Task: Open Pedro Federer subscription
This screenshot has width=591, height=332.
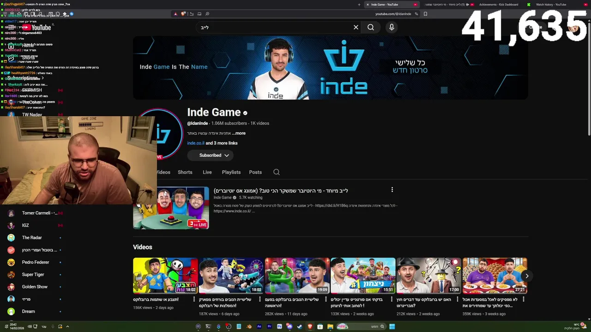Action: point(36,262)
